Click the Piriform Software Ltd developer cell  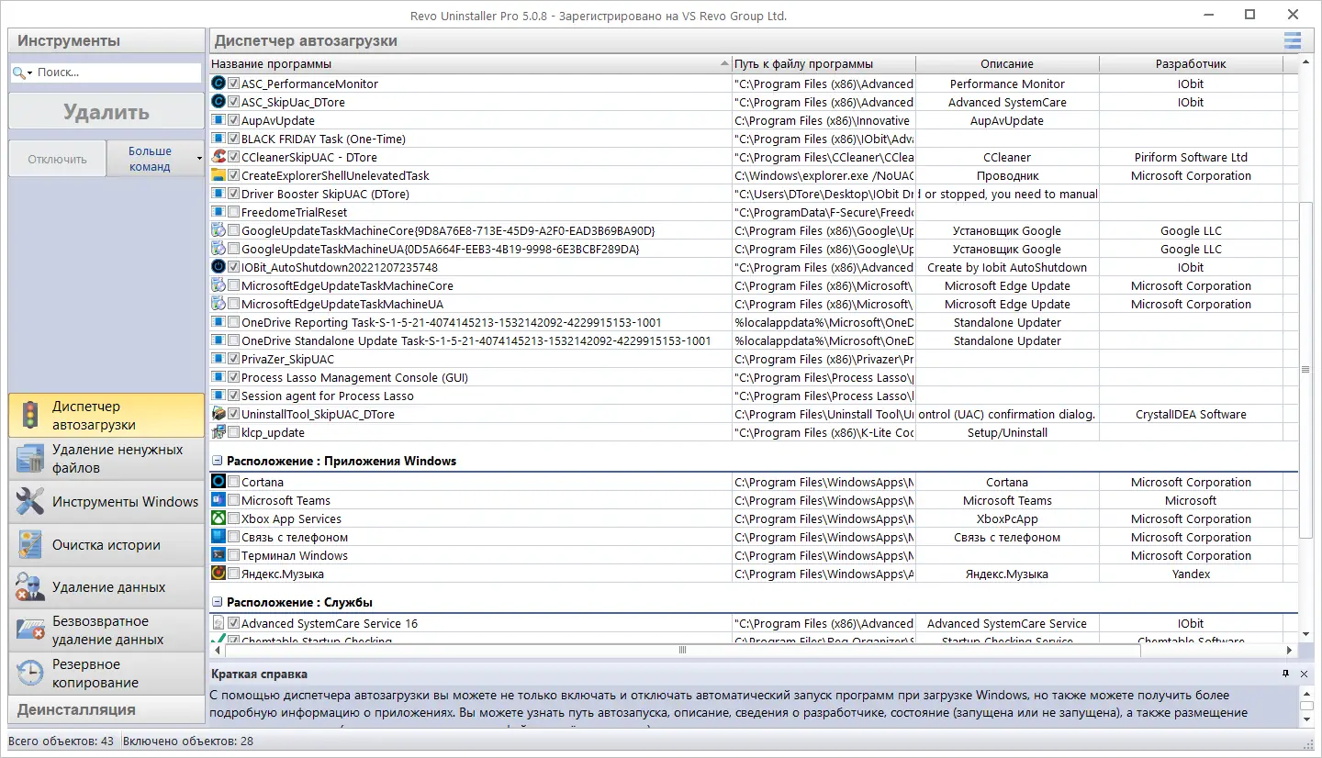(1191, 157)
